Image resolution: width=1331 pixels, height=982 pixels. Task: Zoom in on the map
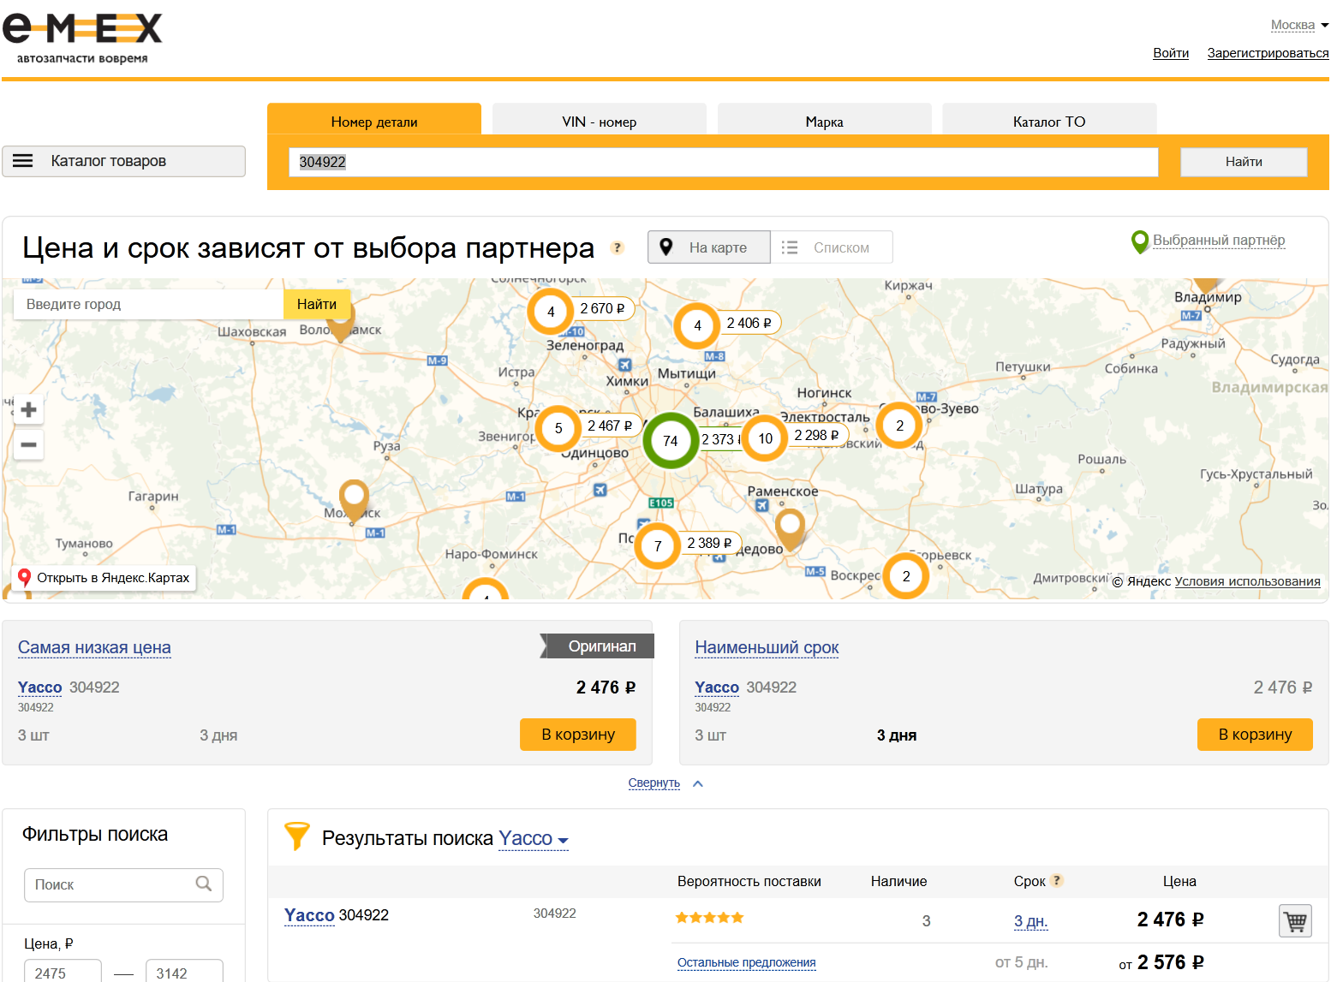(28, 410)
